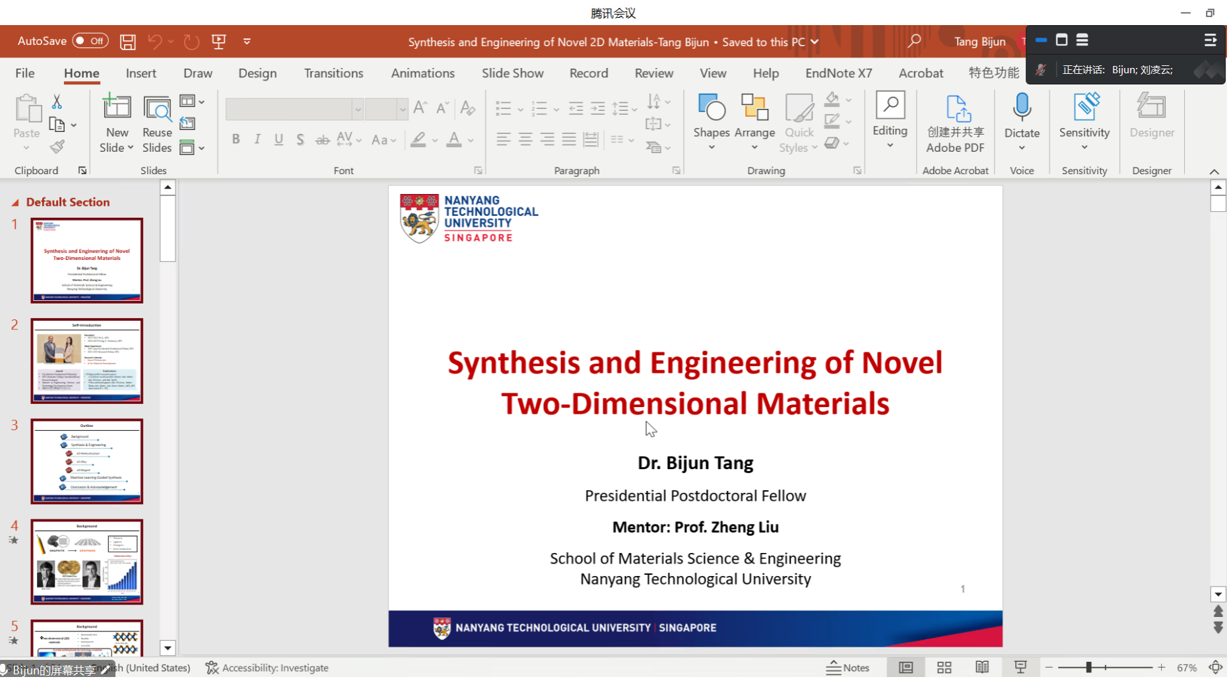Open Customize Quick Access Toolbar dropdown
This screenshot has width=1229, height=679.
tap(247, 42)
